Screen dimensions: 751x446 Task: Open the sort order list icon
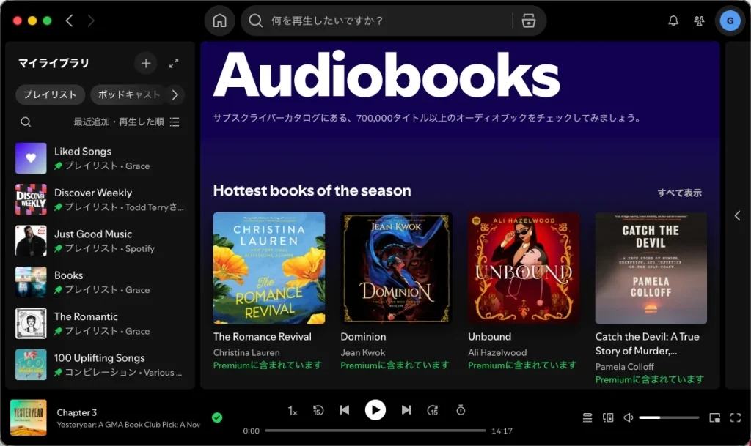[175, 122]
